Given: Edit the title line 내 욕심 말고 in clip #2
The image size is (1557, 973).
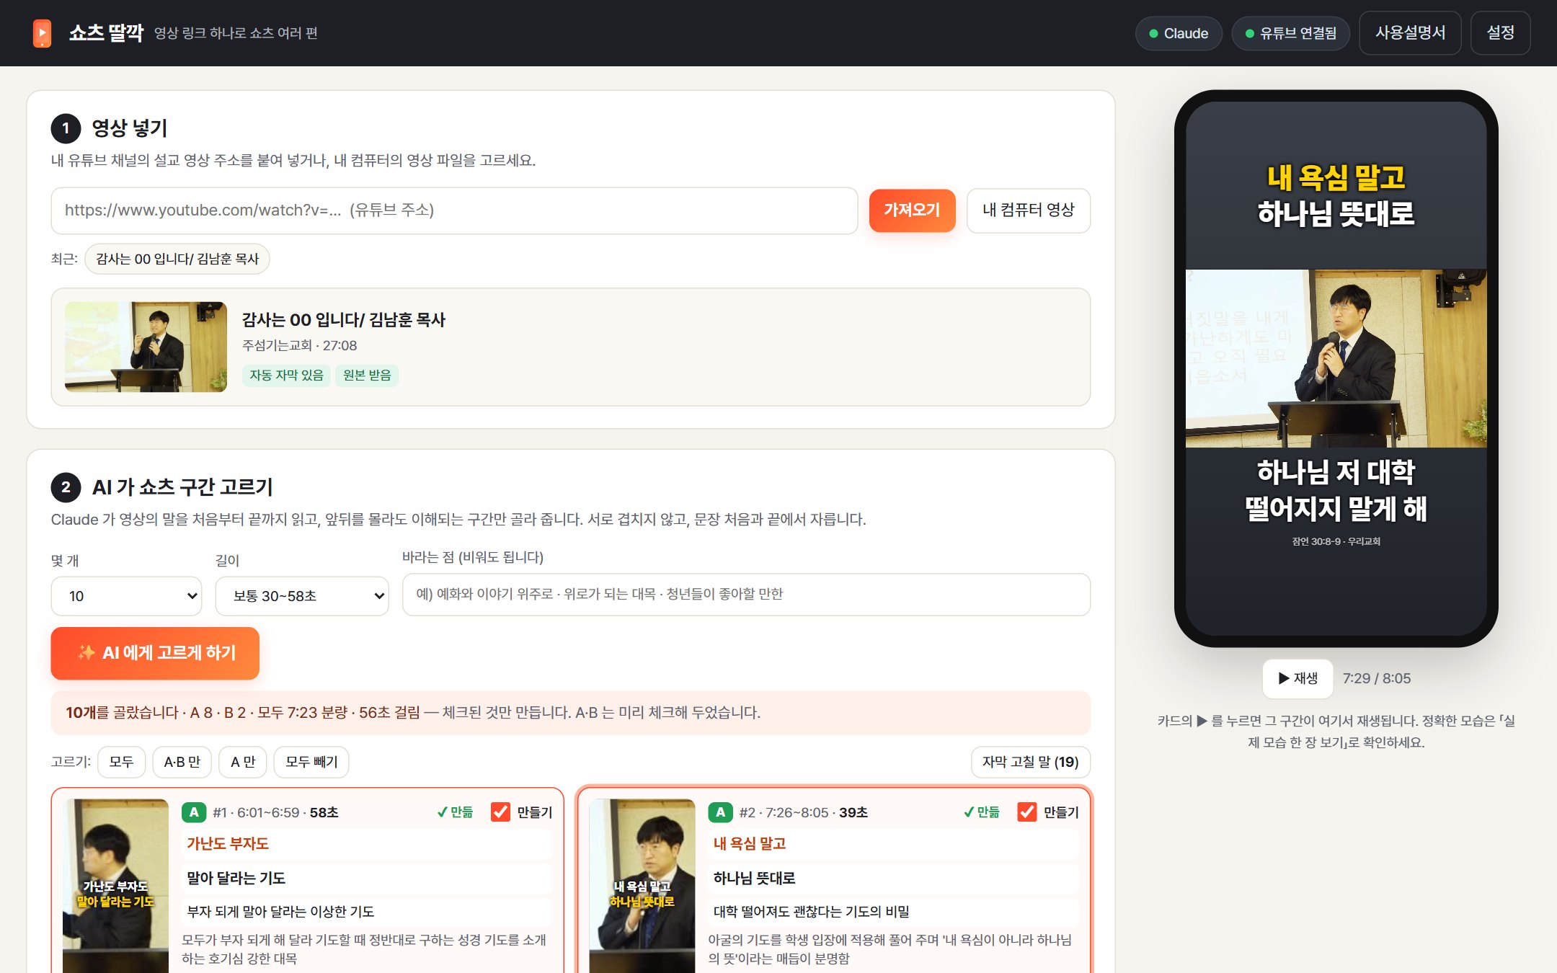Looking at the screenshot, I should point(893,844).
